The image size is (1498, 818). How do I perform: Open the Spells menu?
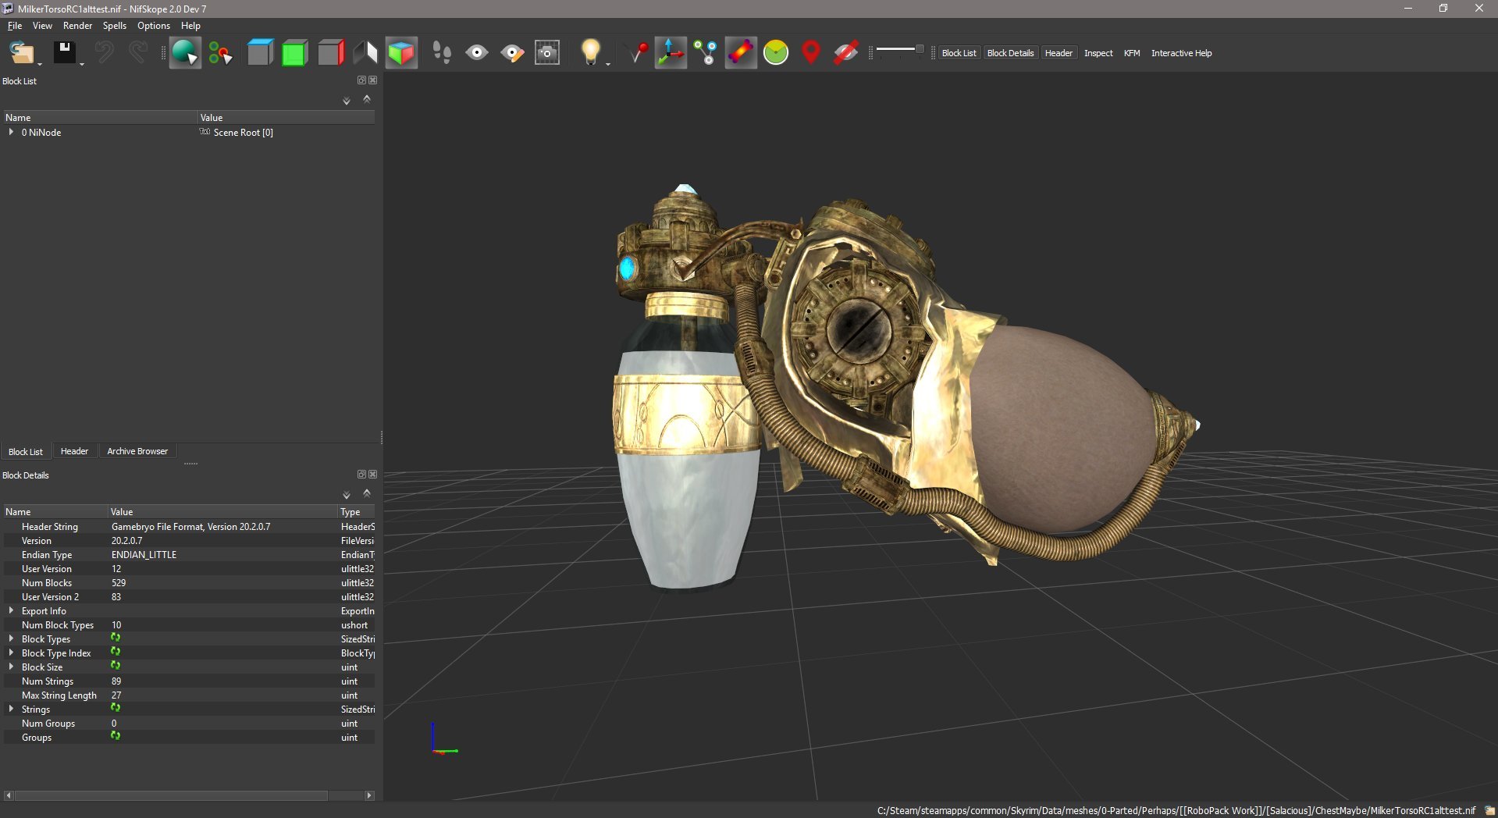click(115, 26)
